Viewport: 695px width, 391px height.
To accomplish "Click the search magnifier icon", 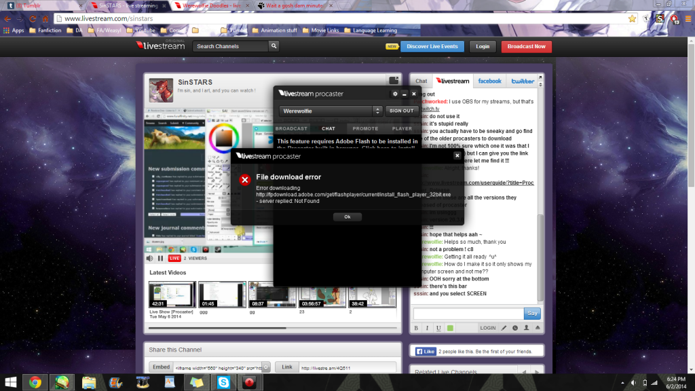I will coord(274,46).
